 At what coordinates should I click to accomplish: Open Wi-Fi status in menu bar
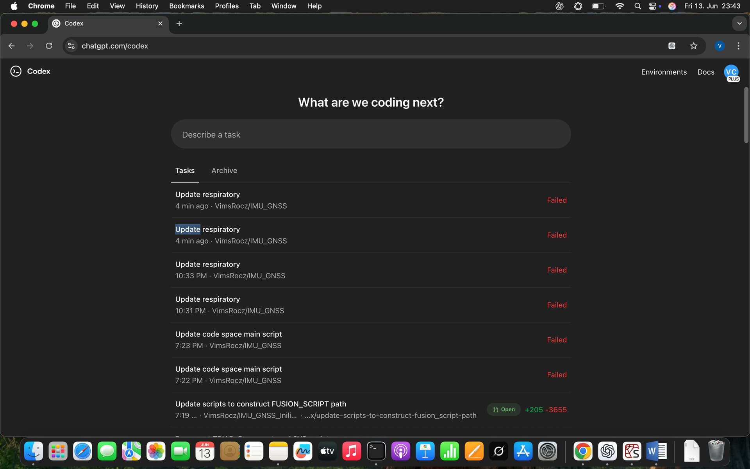(620, 6)
